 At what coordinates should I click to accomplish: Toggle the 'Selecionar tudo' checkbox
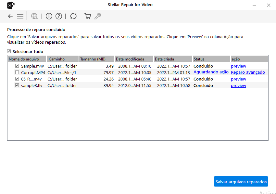(9, 51)
